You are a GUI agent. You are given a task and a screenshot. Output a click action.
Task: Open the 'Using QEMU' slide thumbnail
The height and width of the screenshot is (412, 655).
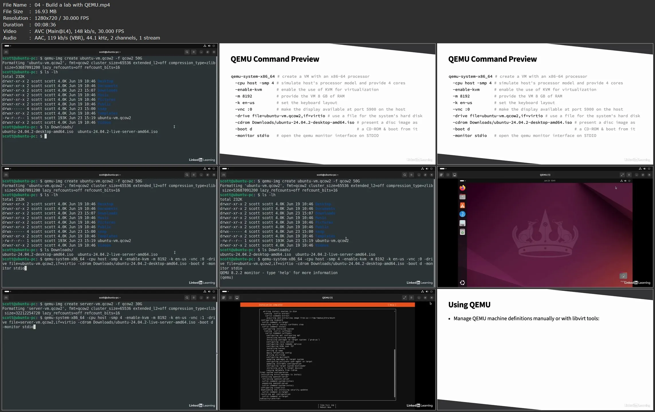(545, 350)
